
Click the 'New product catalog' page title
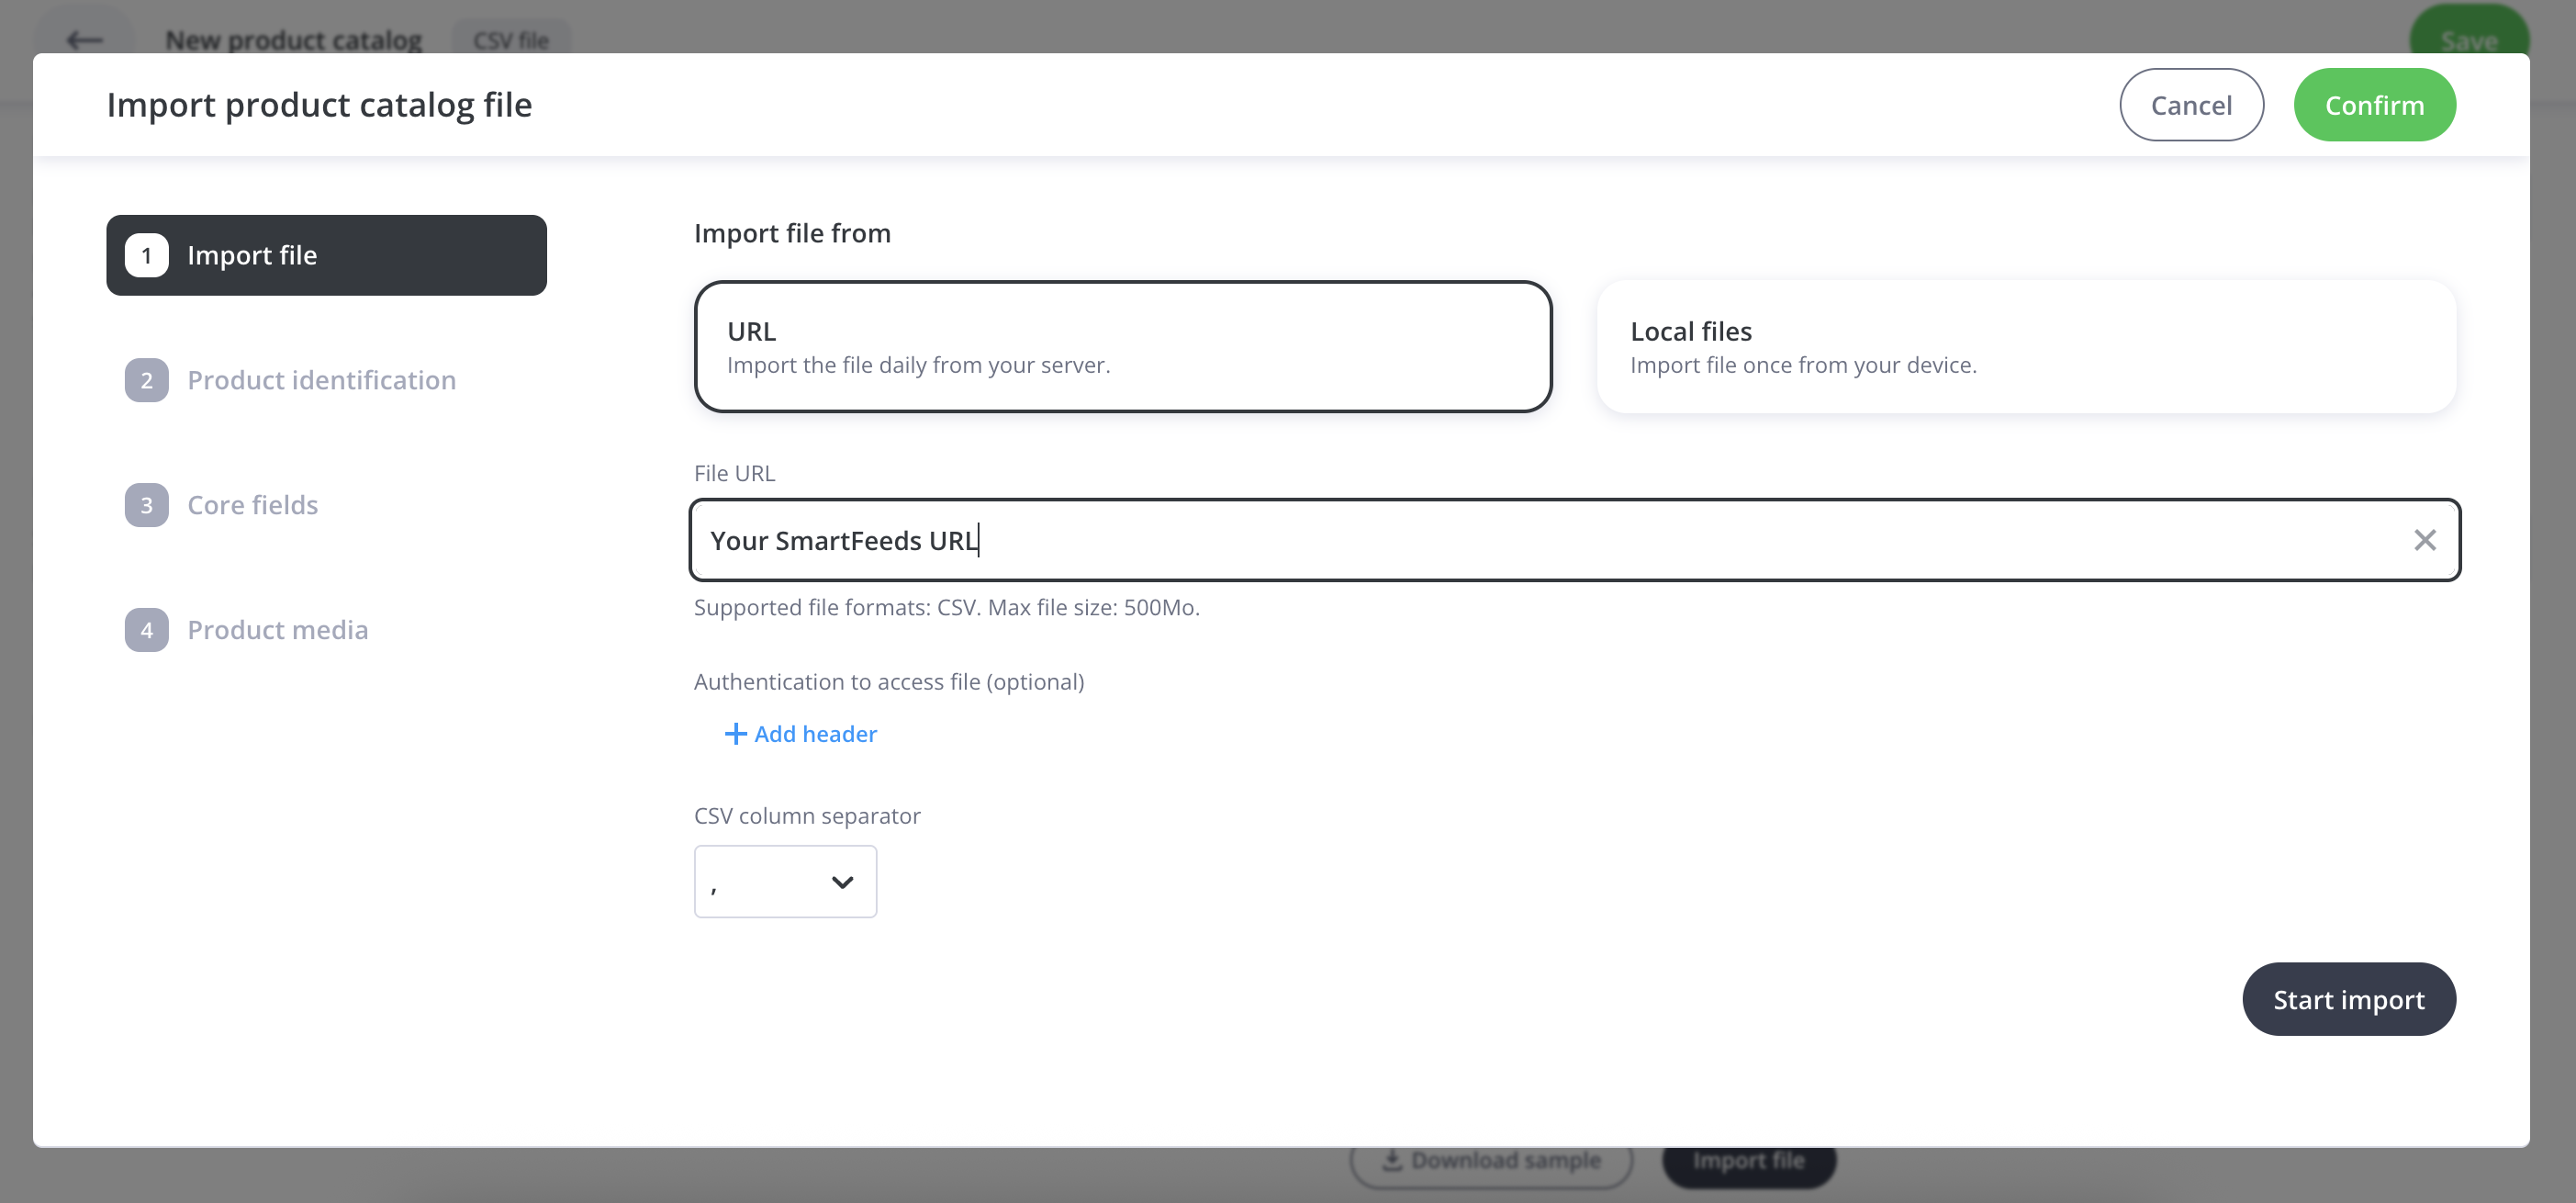tap(294, 40)
